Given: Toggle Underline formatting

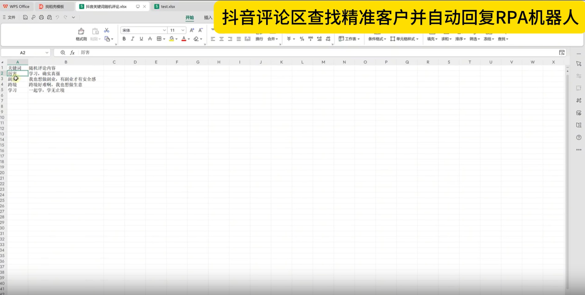Looking at the screenshot, I should [141, 39].
